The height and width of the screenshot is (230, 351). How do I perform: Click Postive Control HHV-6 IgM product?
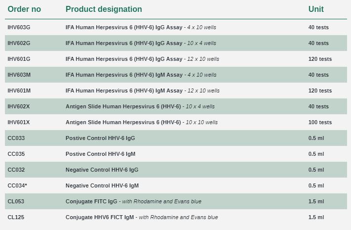[x=100, y=154]
